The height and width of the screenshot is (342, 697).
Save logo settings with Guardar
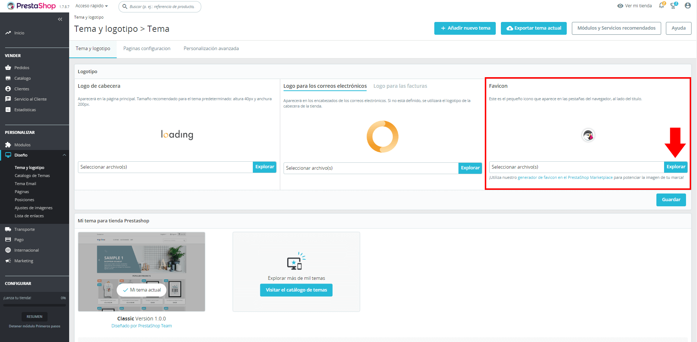[x=671, y=200]
